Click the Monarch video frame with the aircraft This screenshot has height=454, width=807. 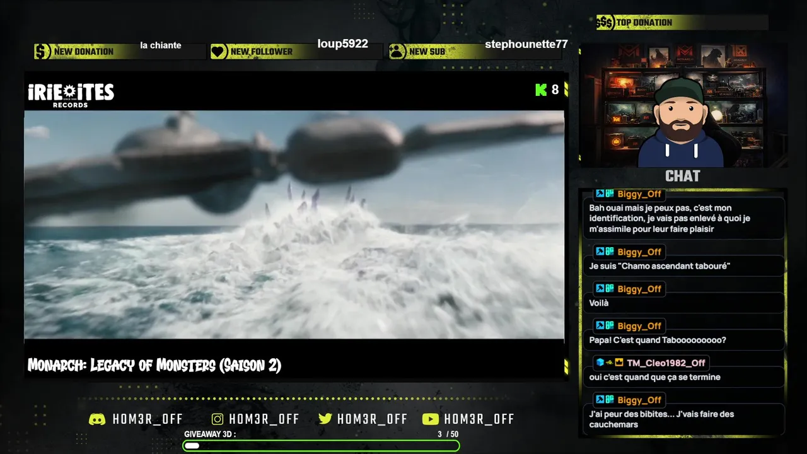(x=294, y=225)
